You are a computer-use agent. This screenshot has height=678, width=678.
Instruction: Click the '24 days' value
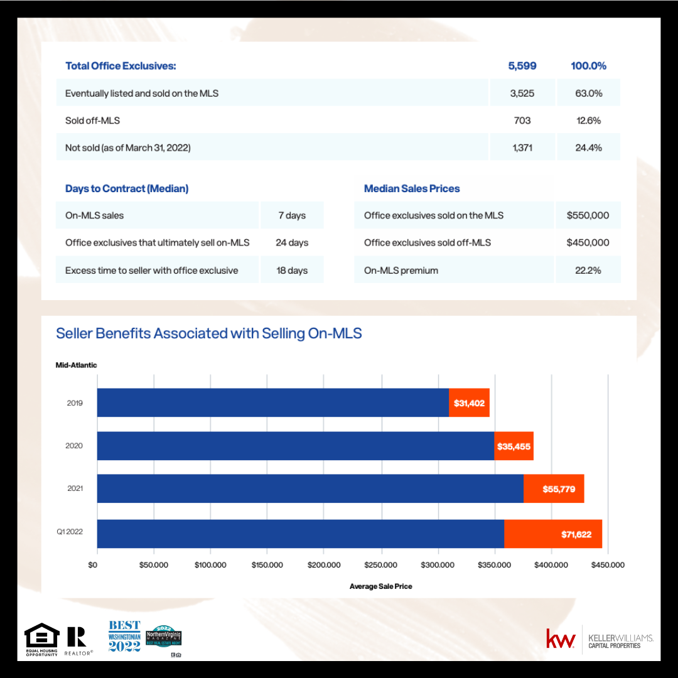(292, 242)
